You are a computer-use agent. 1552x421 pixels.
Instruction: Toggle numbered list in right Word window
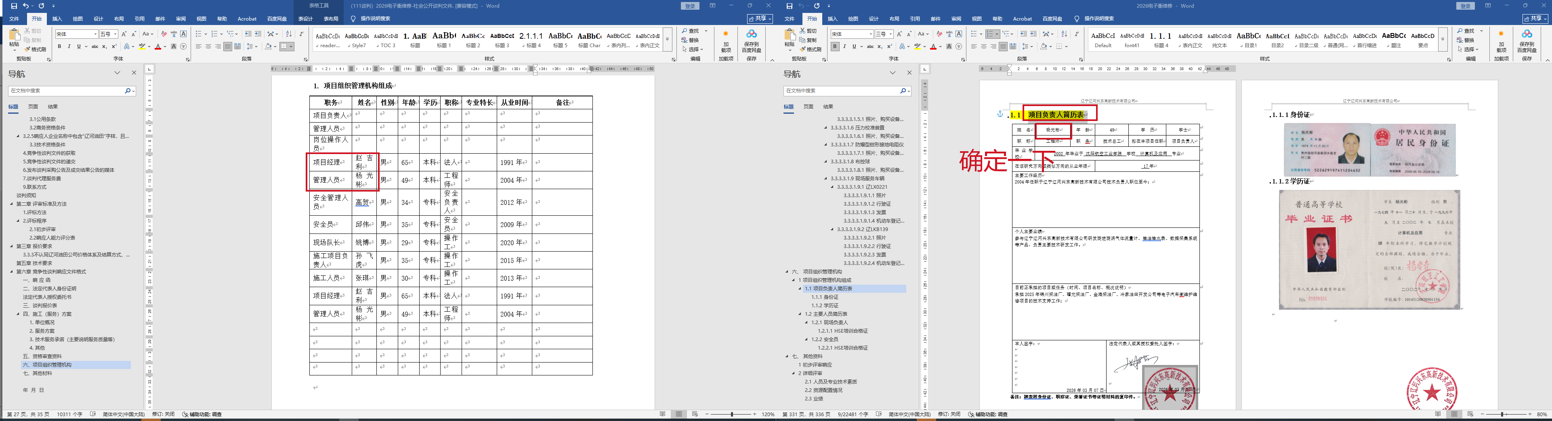(x=992, y=34)
